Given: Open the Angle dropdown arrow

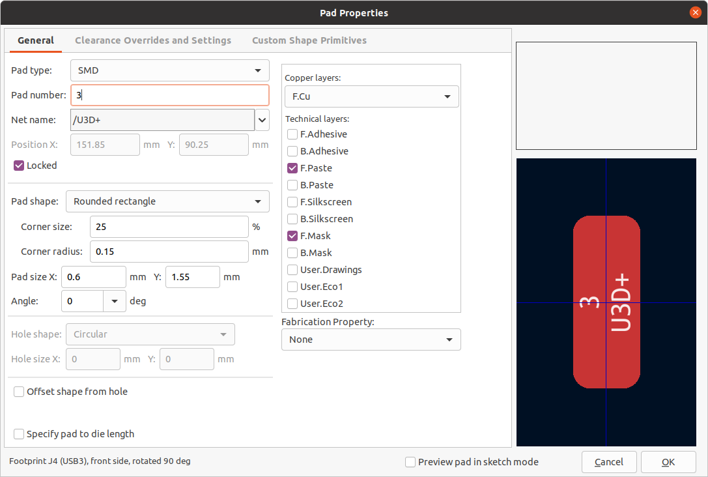Looking at the screenshot, I should coord(115,301).
